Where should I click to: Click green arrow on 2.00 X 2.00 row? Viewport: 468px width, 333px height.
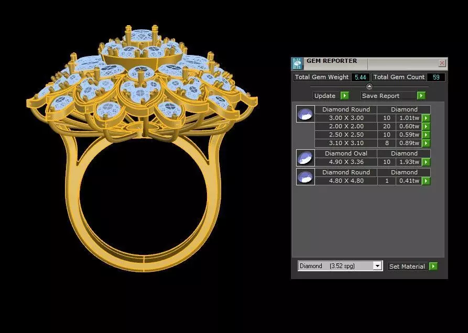point(426,126)
